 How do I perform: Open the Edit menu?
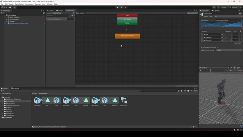[x=6, y=4]
